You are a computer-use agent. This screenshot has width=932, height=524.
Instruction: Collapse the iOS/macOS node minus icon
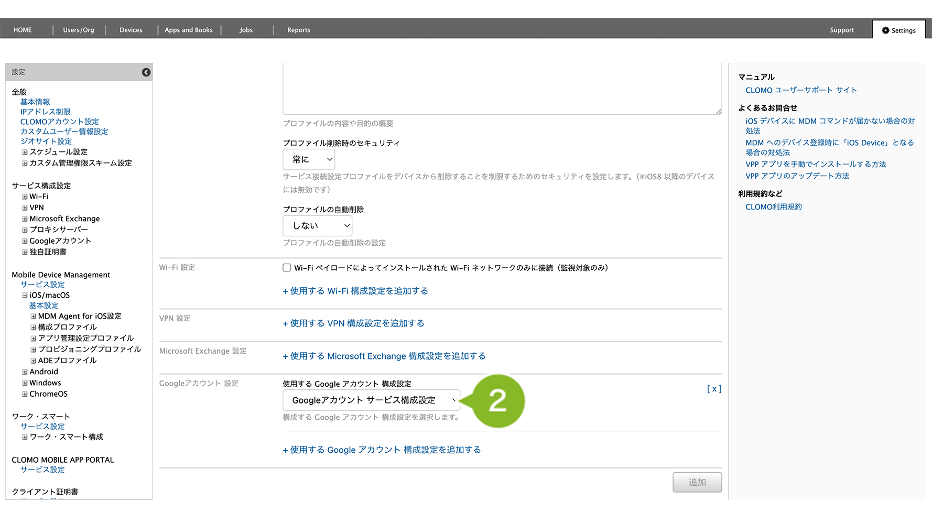(x=25, y=296)
